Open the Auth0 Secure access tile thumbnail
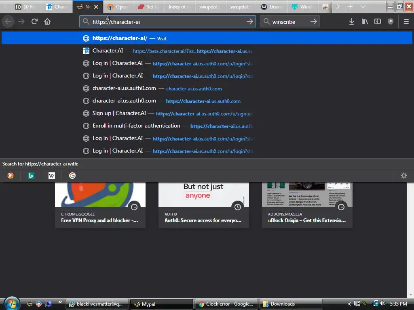Viewport: 414px width, 310px height. pyautogui.click(x=204, y=195)
